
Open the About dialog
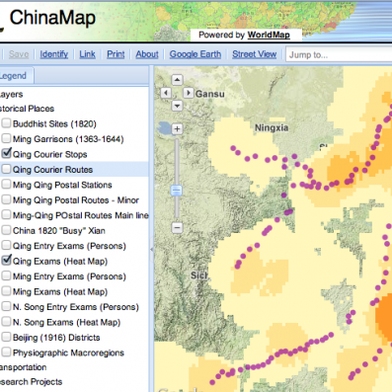(147, 54)
